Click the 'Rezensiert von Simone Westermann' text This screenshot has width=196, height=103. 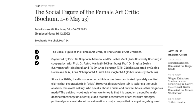click(x=181, y=91)
